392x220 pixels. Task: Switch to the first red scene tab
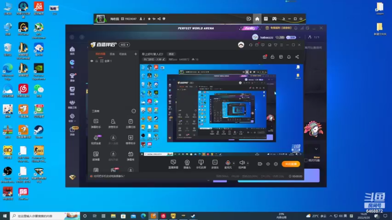pos(100,54)
